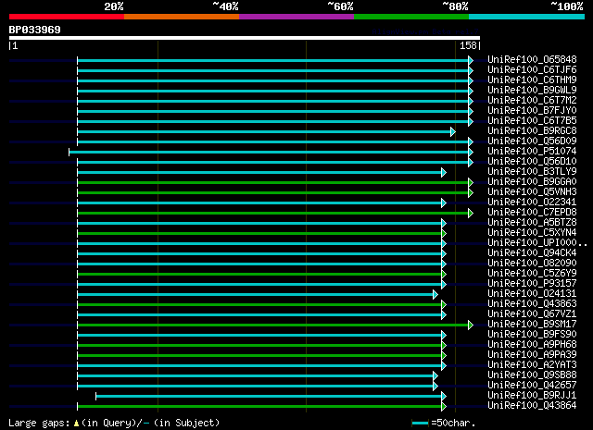Viewport: 593px width, 430px height.
Task: Select the UniRef100_Q67VZ1 label
Action: tap(532, 314)
